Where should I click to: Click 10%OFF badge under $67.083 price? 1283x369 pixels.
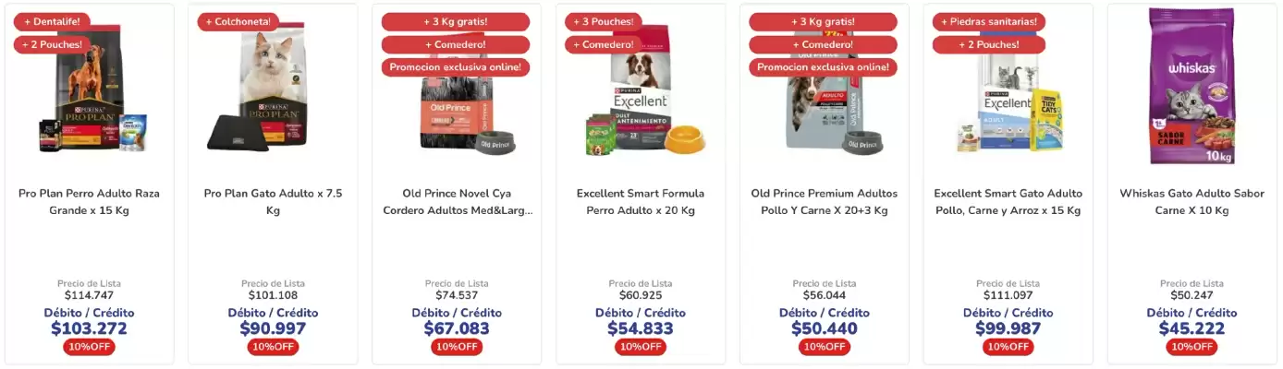457,347
